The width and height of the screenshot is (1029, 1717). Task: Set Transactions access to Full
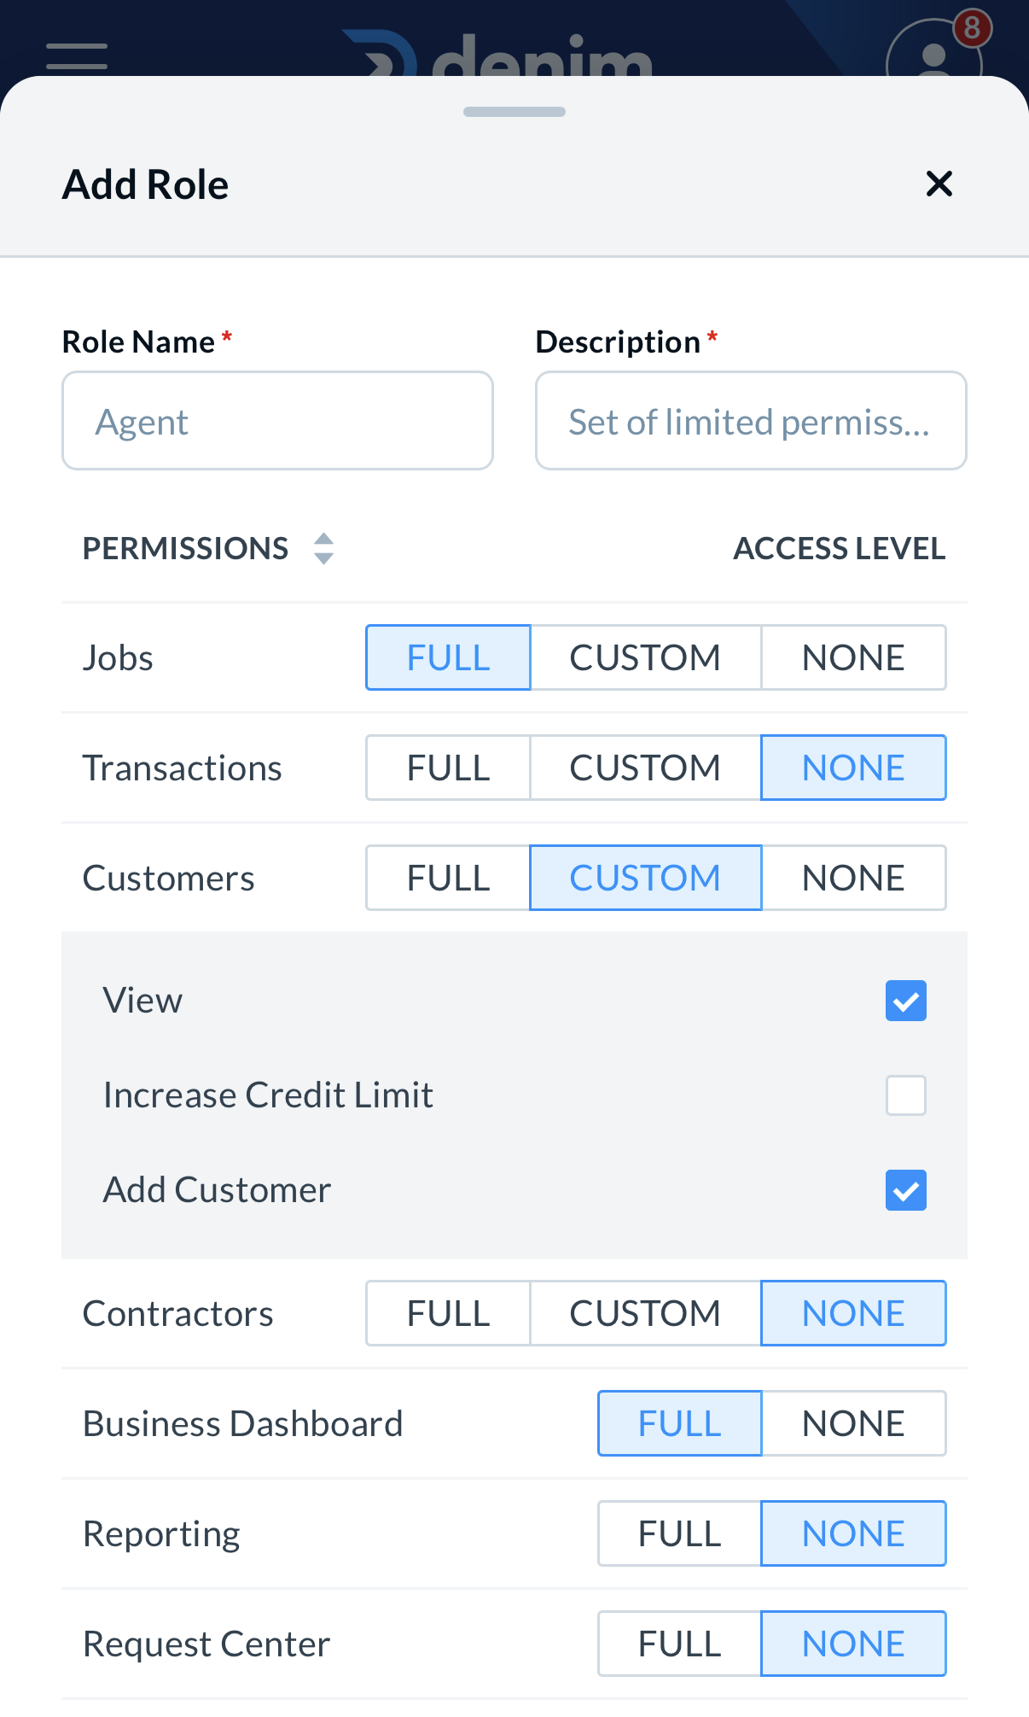448,768
